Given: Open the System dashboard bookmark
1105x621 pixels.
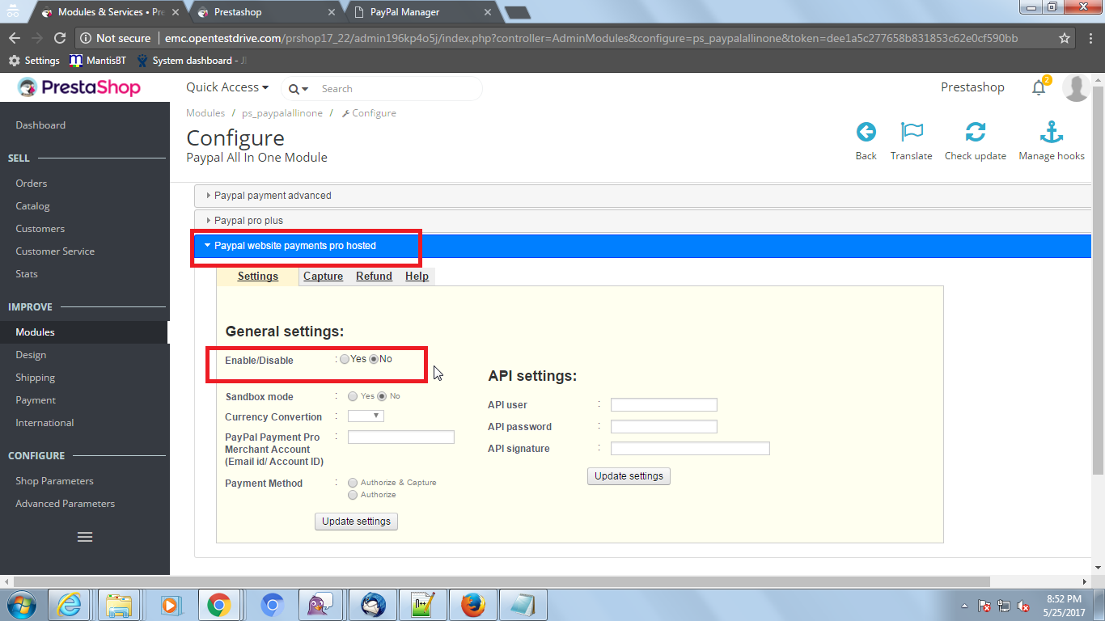Looking at the screenshot, I should [x=192, y=61].
